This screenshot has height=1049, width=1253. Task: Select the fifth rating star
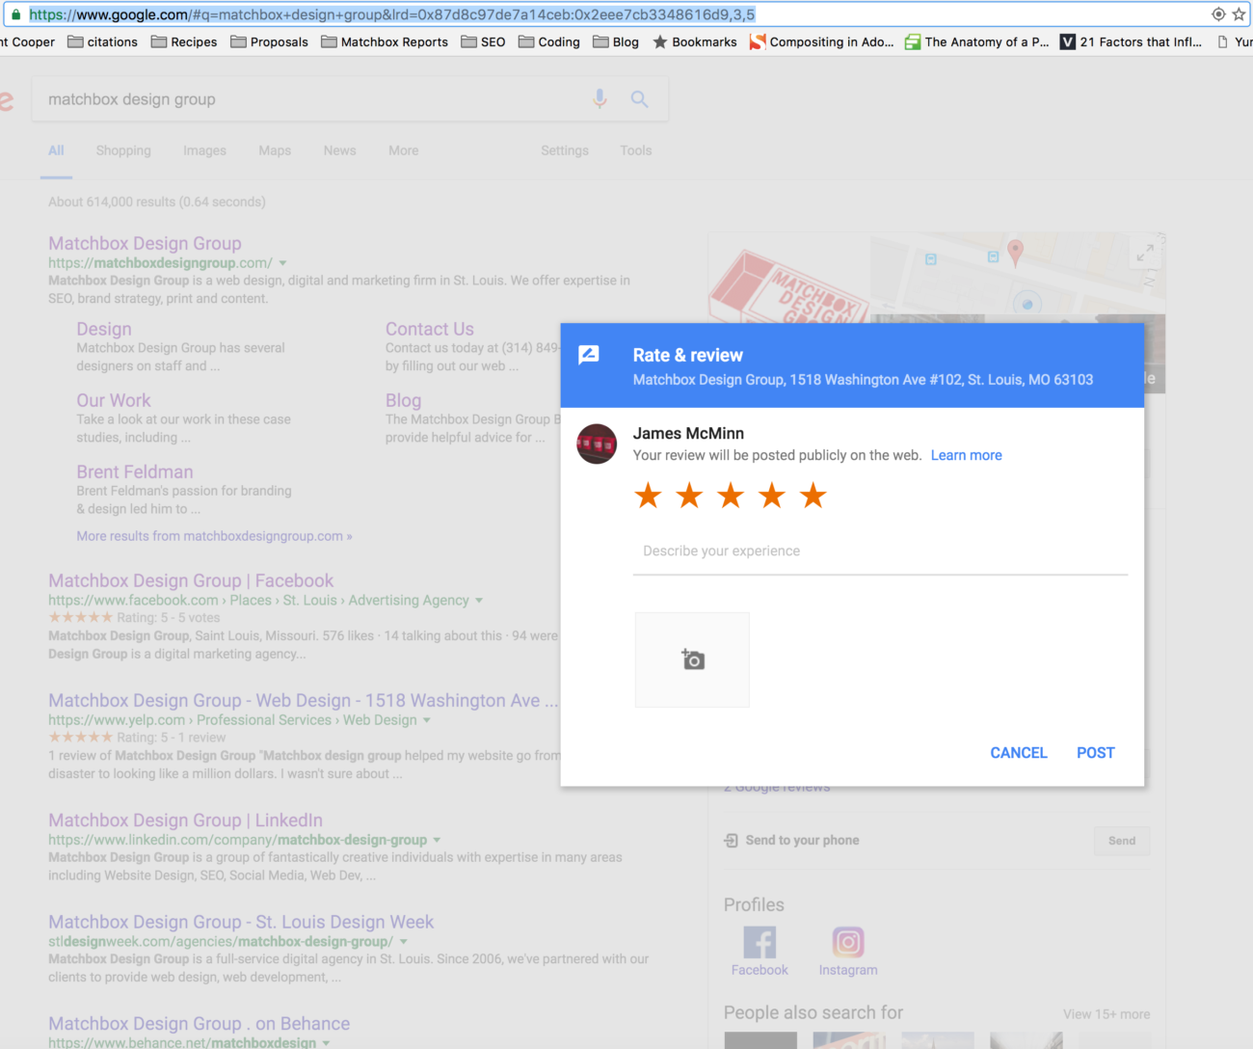(x=813, y=496)
